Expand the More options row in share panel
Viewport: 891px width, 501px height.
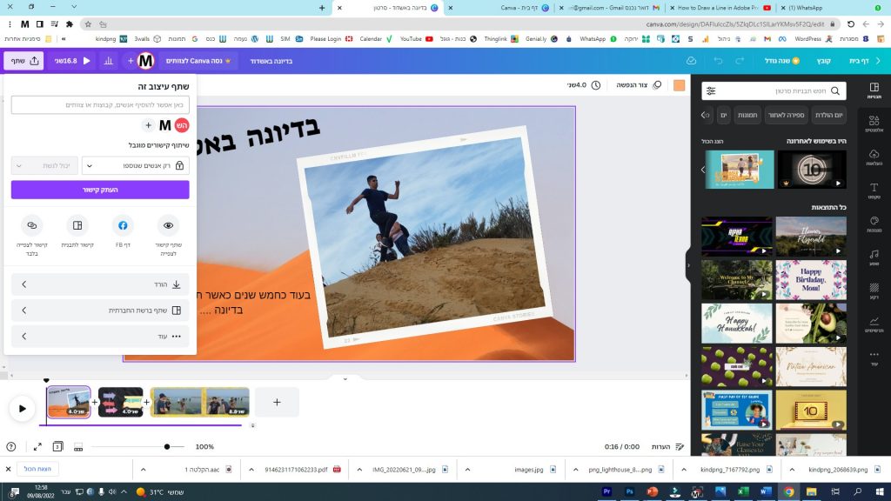(x=100, y=337)
